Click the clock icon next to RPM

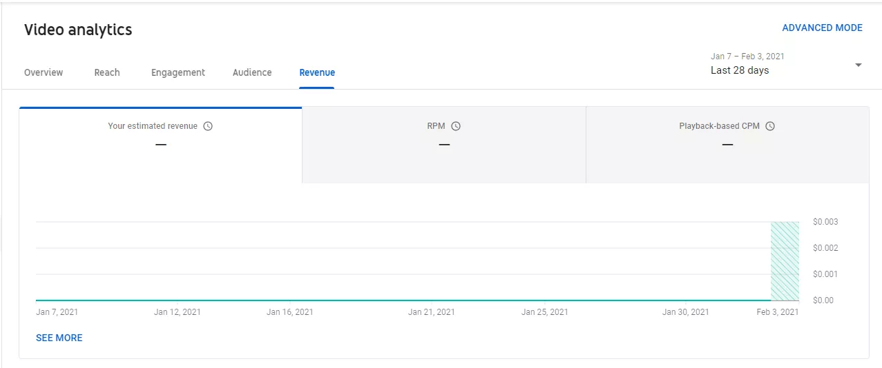click(456, 126)
